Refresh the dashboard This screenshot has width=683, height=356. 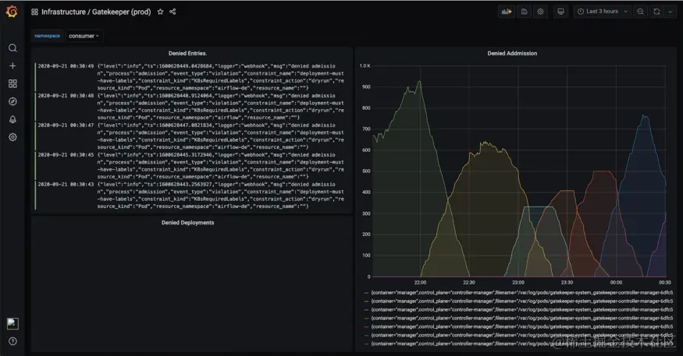tap(656, 12)
